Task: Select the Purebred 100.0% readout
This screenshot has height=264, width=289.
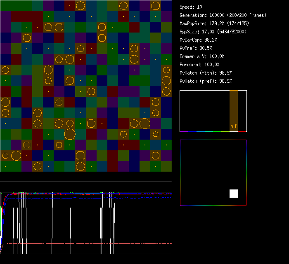Action: 200,65
